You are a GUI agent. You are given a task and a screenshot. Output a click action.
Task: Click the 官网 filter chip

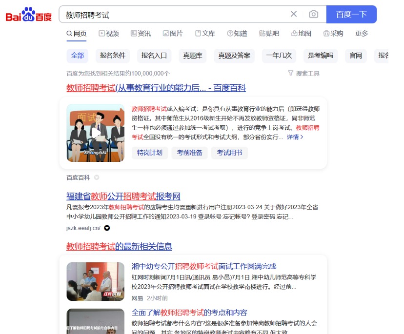click(x=356, y=56)
